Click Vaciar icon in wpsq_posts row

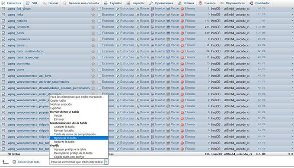point(168,33)
